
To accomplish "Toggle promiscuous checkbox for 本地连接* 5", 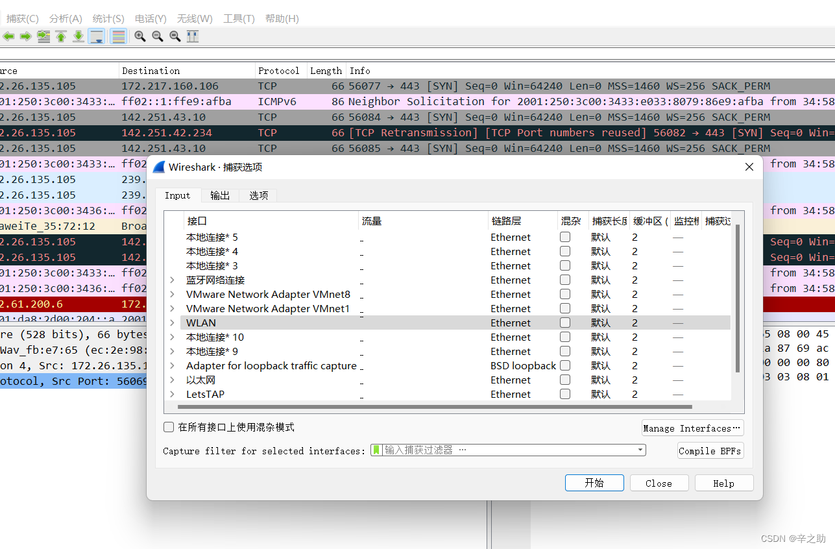I will coord(565,237).
